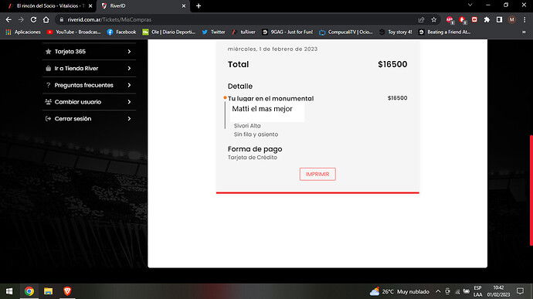Click the Cerrar sesión logout icon
The height and width of the screenshot is (299, 533).
click(48, 119)
